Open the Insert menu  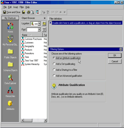(x=16, y=7)
